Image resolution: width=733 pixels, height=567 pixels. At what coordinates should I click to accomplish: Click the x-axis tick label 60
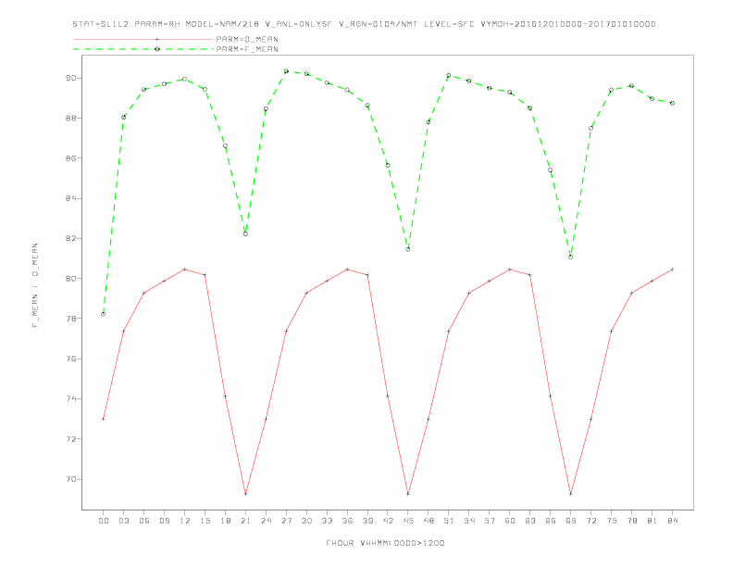tap(510, 521)
